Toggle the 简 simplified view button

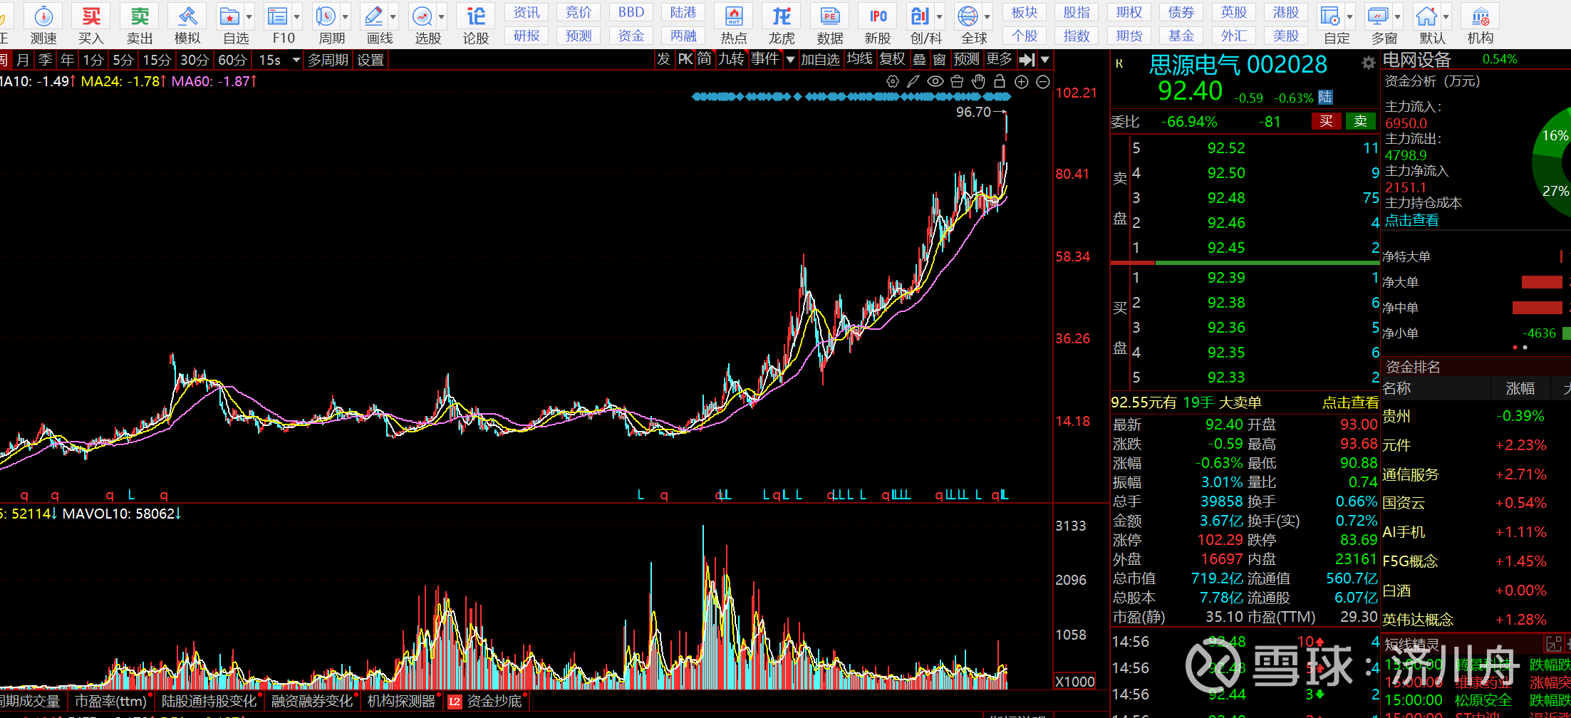(x=704, y=59)
